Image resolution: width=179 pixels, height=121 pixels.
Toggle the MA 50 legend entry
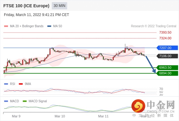tap(55, 26)
